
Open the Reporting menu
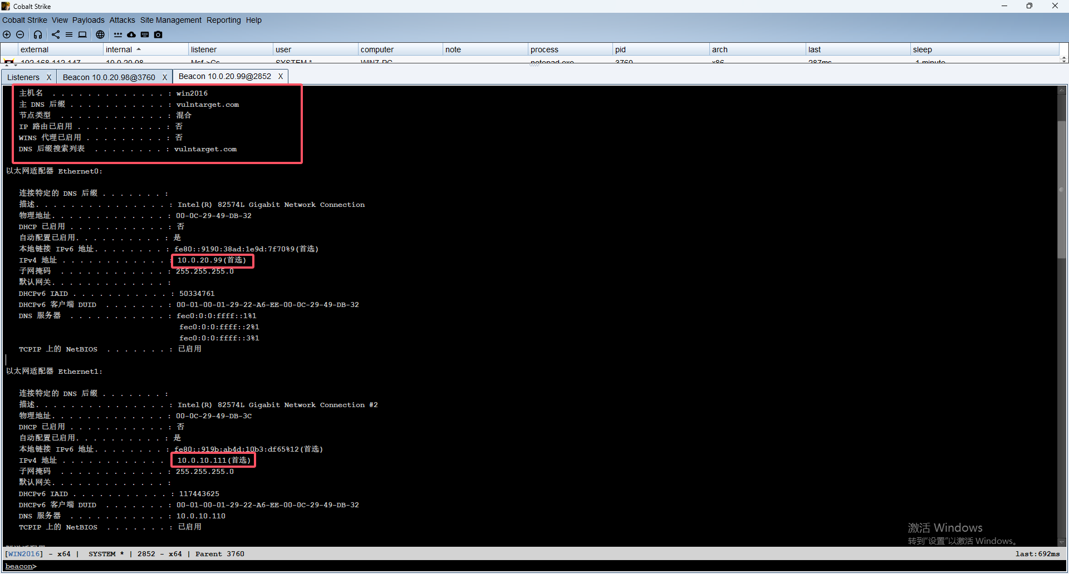[223, 20]
